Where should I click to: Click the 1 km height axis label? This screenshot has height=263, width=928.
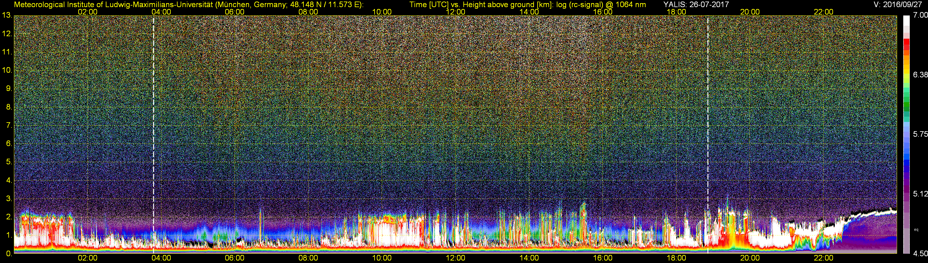pyautogui.click(x=9, y=235)
